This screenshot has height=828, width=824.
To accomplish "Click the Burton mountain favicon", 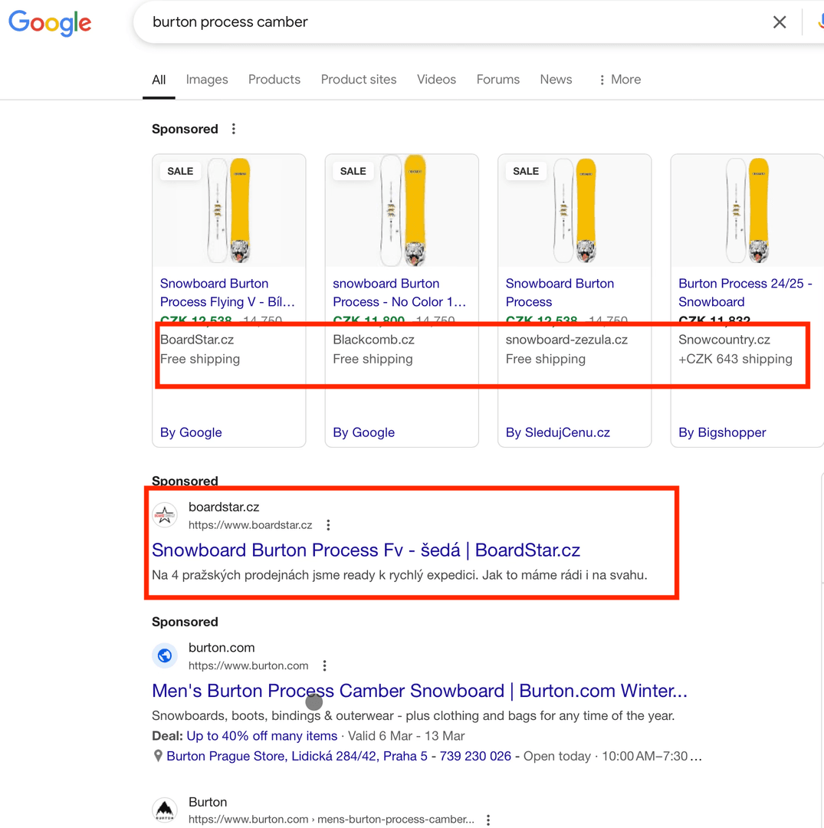I will coord(165,810).
